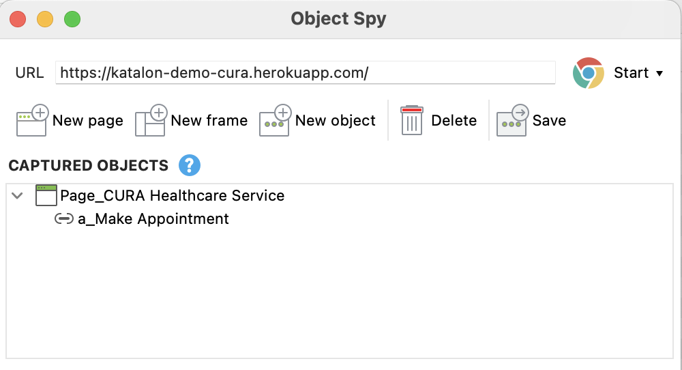Open help for Captured Objects

click(190, 165)
